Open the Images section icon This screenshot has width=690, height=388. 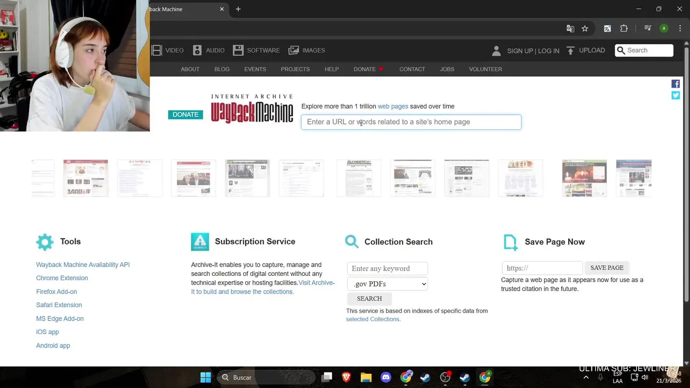tap(294, 50)
